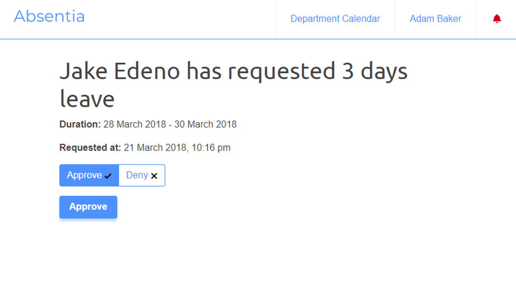Open the red notifications bell
516x304 pixels.
click(497, 19)
